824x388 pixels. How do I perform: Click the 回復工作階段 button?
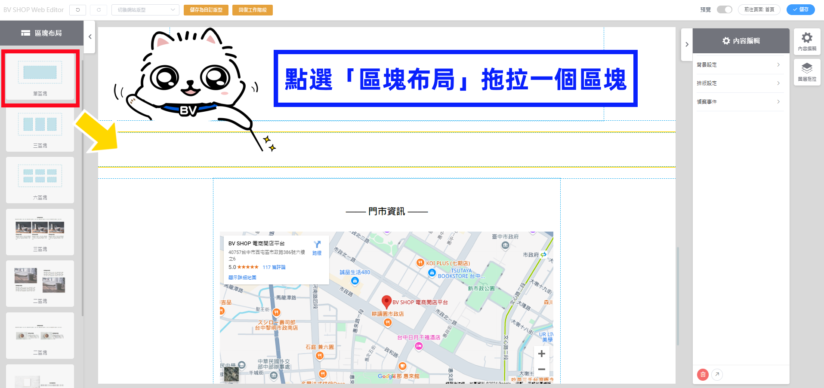tap(253, 10)
